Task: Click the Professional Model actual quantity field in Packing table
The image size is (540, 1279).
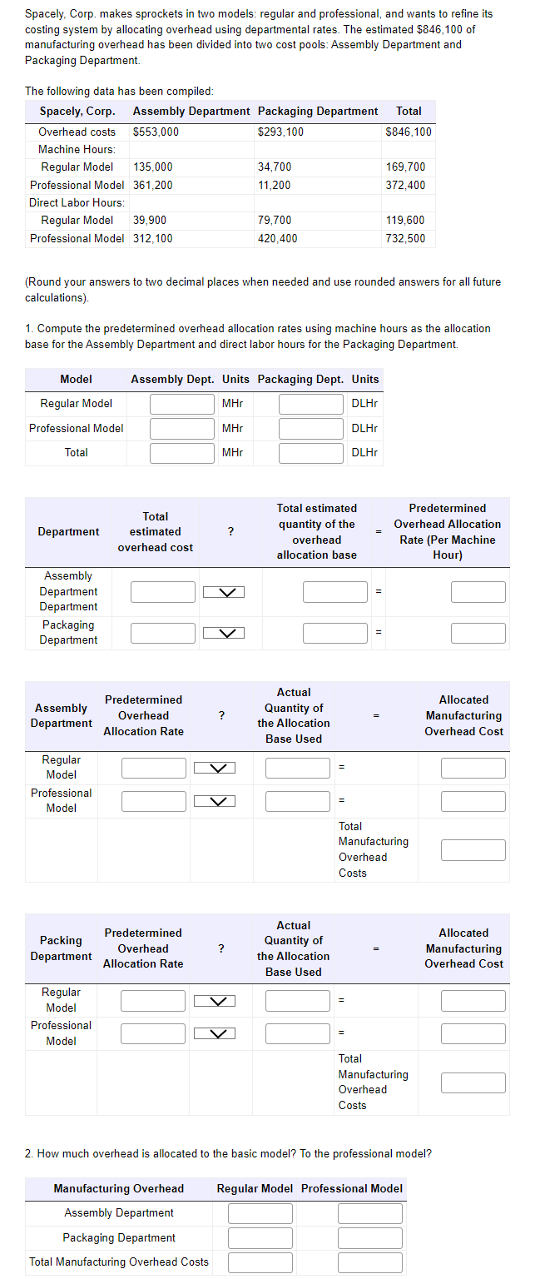Action: (x=297, y=1033)
